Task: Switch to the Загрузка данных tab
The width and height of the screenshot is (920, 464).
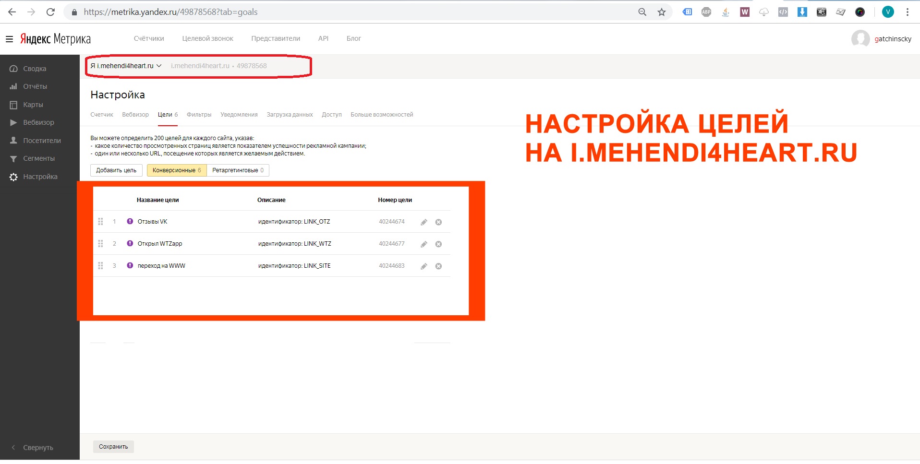Action: (x=290, y=115)
